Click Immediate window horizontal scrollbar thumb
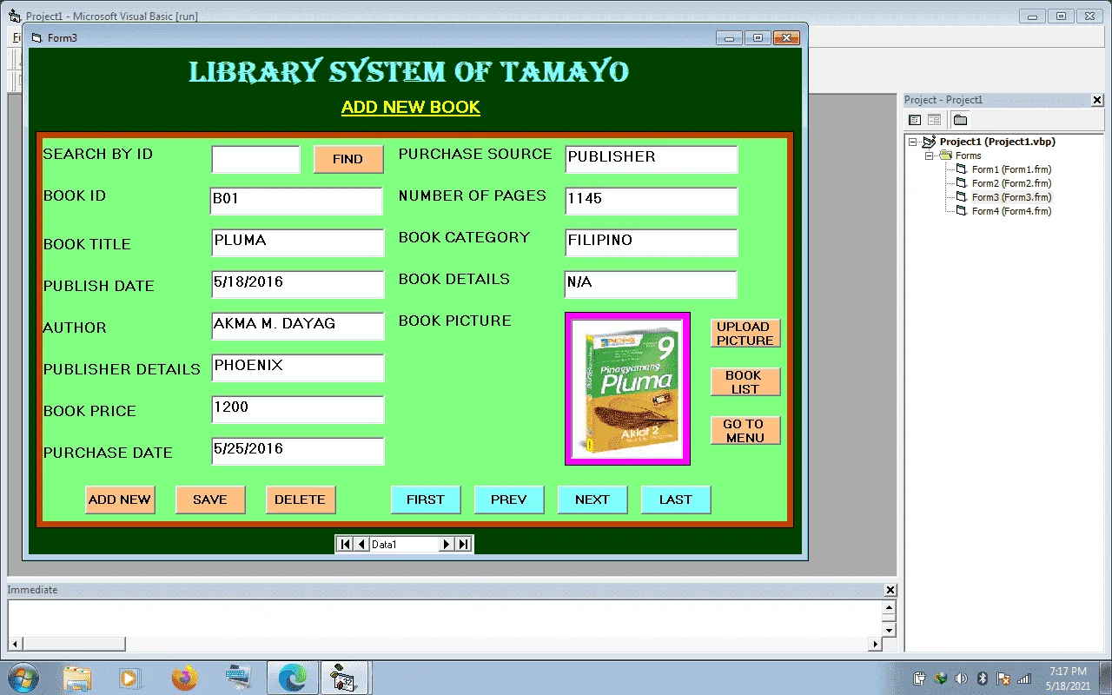Image resolution: width=1112 pixels, height=695 pixels. coord(74,644)
